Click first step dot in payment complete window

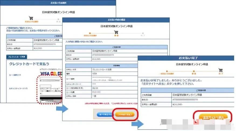(x=167, y=71)
